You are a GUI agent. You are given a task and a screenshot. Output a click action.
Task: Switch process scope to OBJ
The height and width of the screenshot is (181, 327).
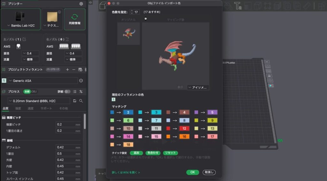[34, 92]
